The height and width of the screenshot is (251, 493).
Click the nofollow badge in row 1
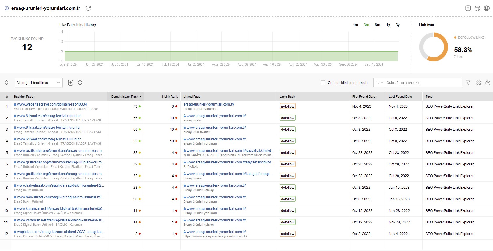click(288, 106)
